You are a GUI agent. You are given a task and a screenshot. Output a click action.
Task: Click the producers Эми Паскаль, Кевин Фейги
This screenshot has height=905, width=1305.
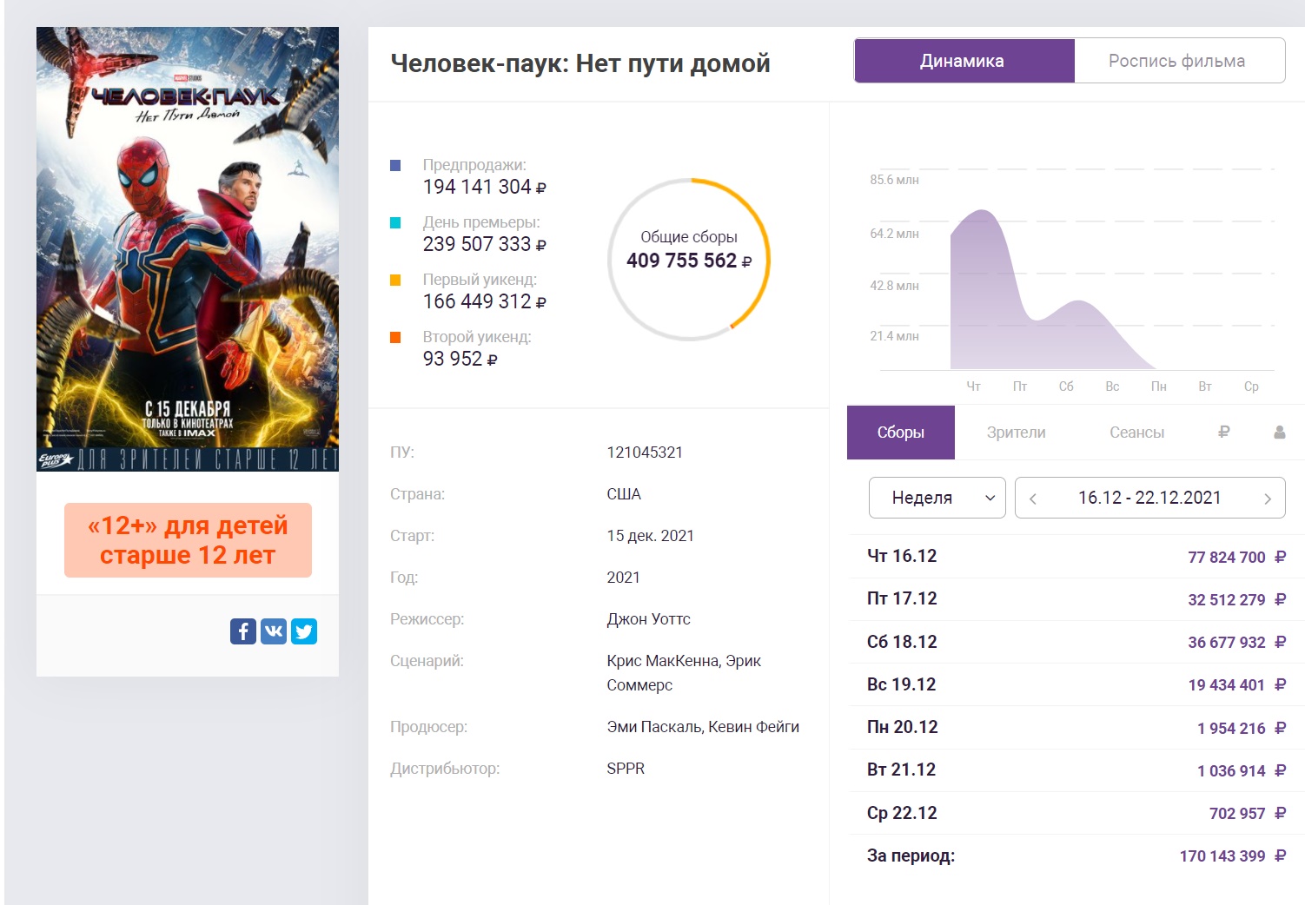click(703, 727)
